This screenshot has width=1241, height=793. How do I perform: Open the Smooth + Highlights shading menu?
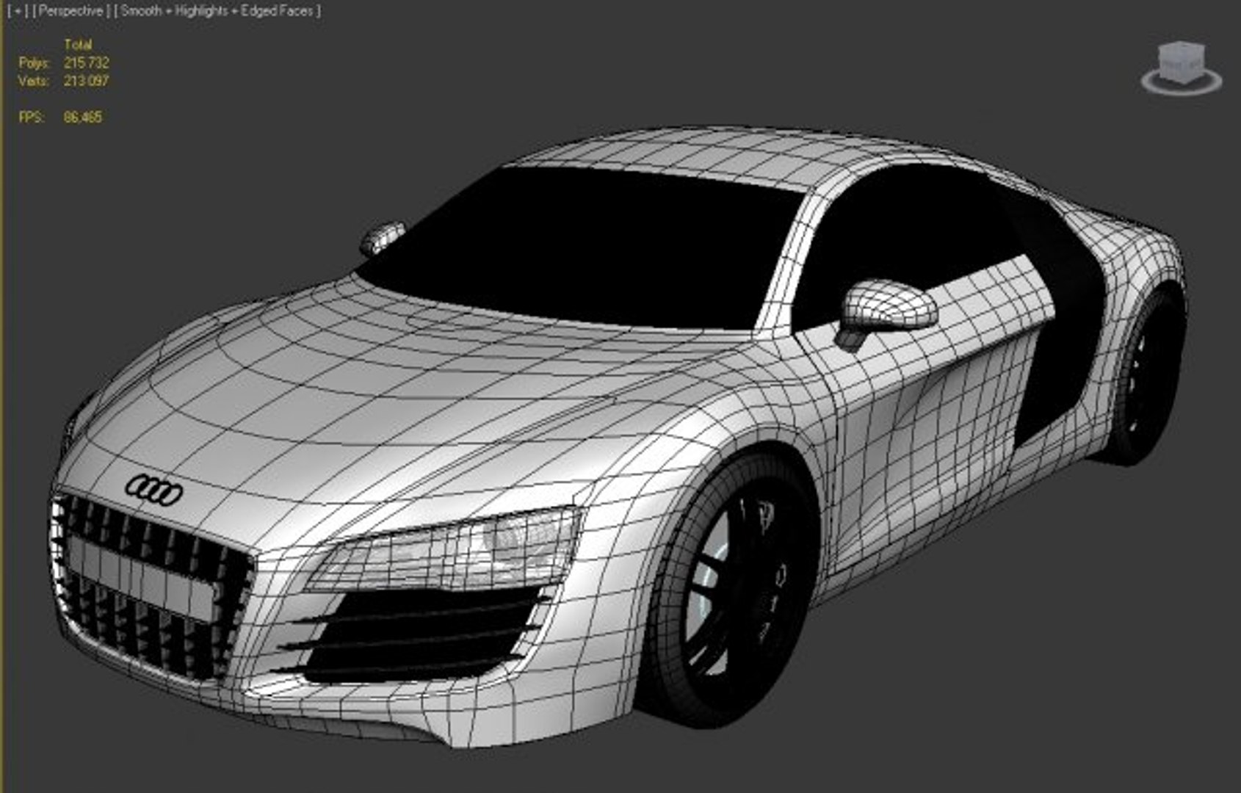point(217,11)
